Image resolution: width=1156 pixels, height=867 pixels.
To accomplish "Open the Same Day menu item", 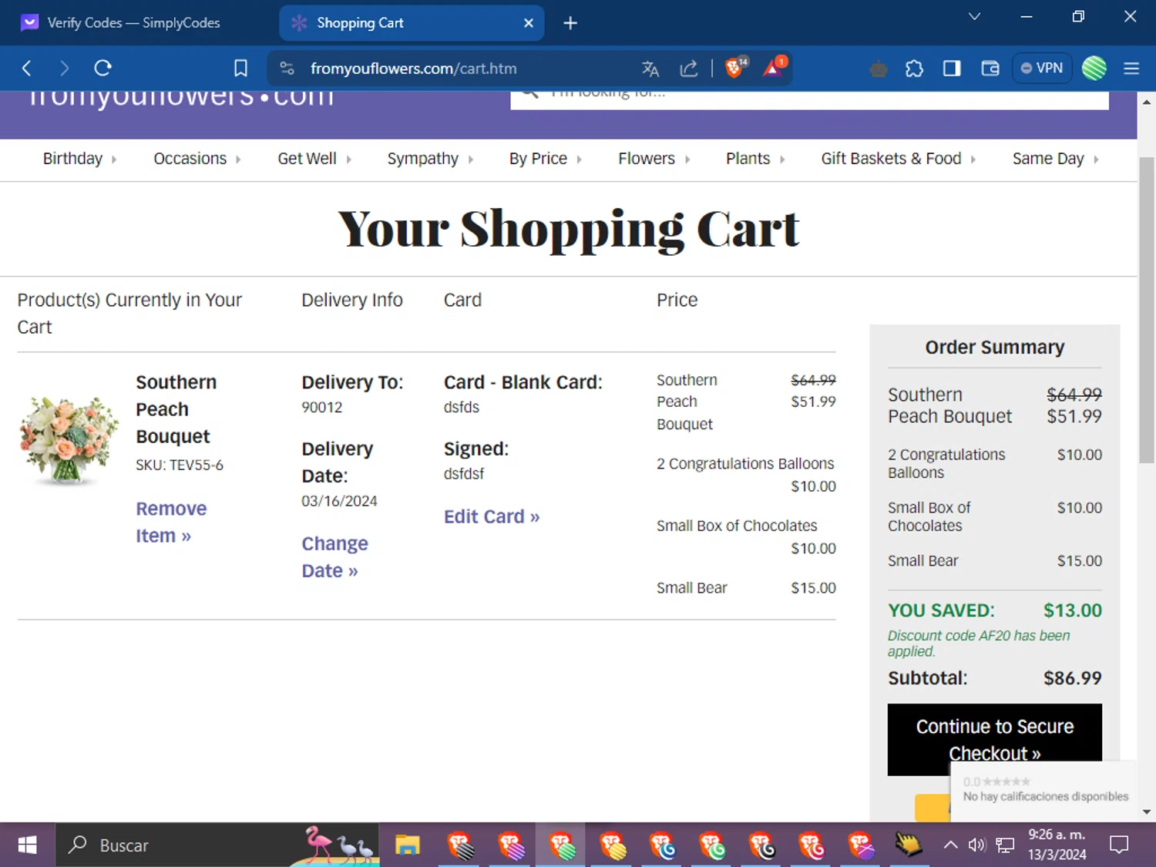I will click(x=1048, y=159).
